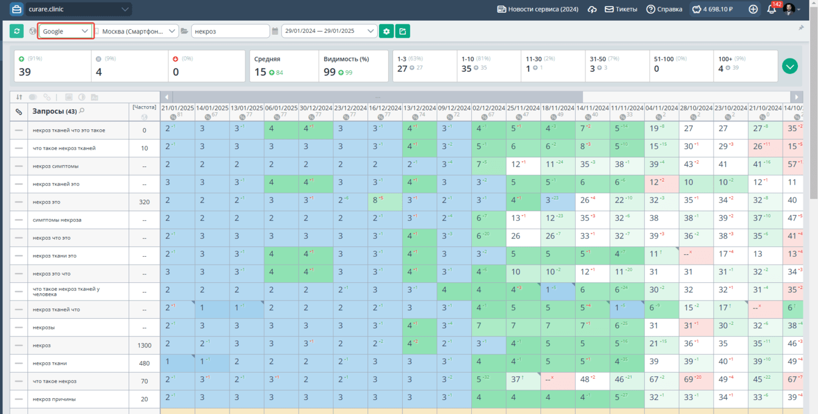Screen dimensions: 818x414
Task: Open the curare.clinic project dropdown
Action: 78,9
